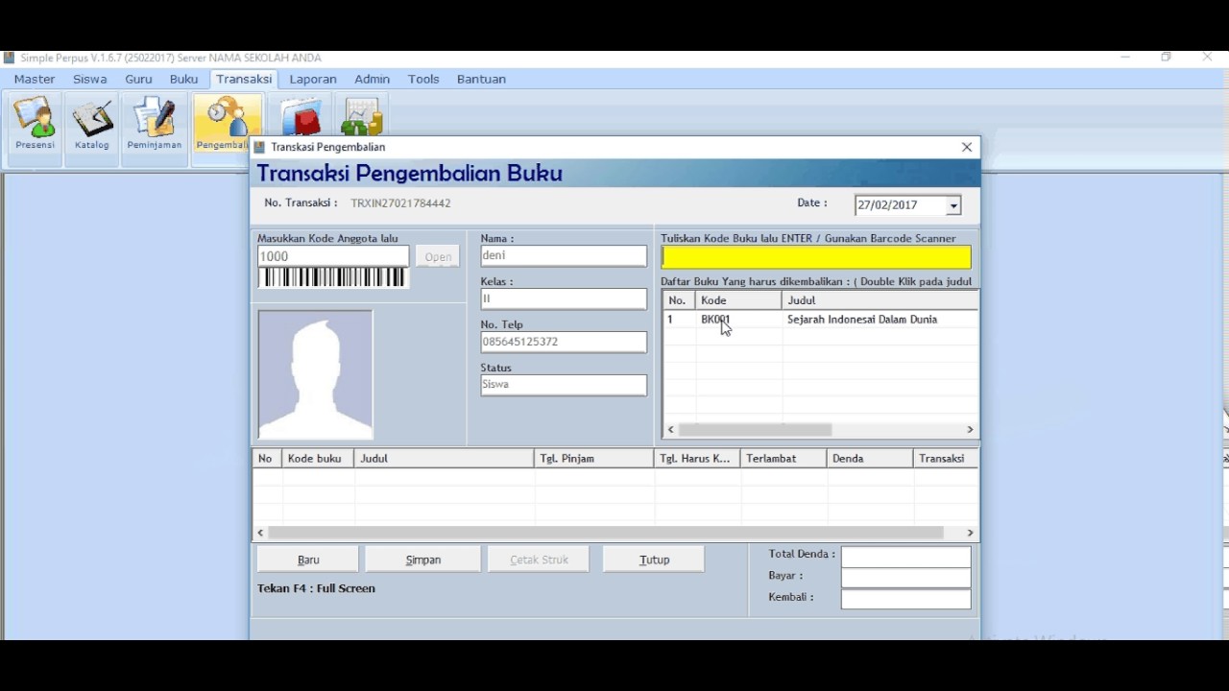The height and width of the screenshot is (691, 1229).
Task: Click the Tgl. Pinjam column header
Action: (x=593, y=459)
